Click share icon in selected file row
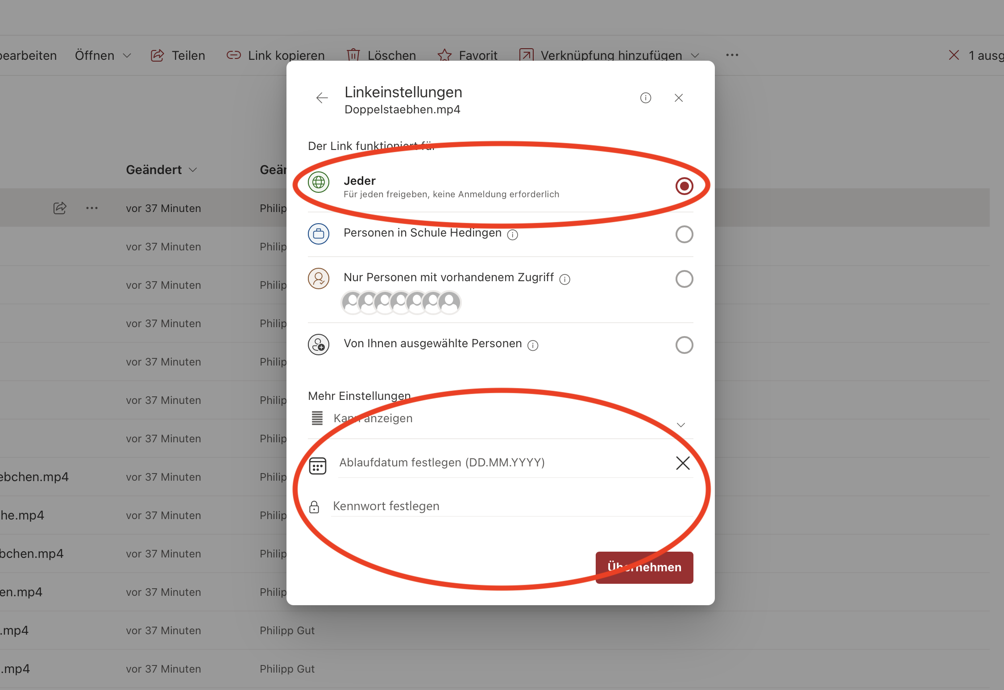Screen dimensions: 1004x690 click(x=60, y=208)
